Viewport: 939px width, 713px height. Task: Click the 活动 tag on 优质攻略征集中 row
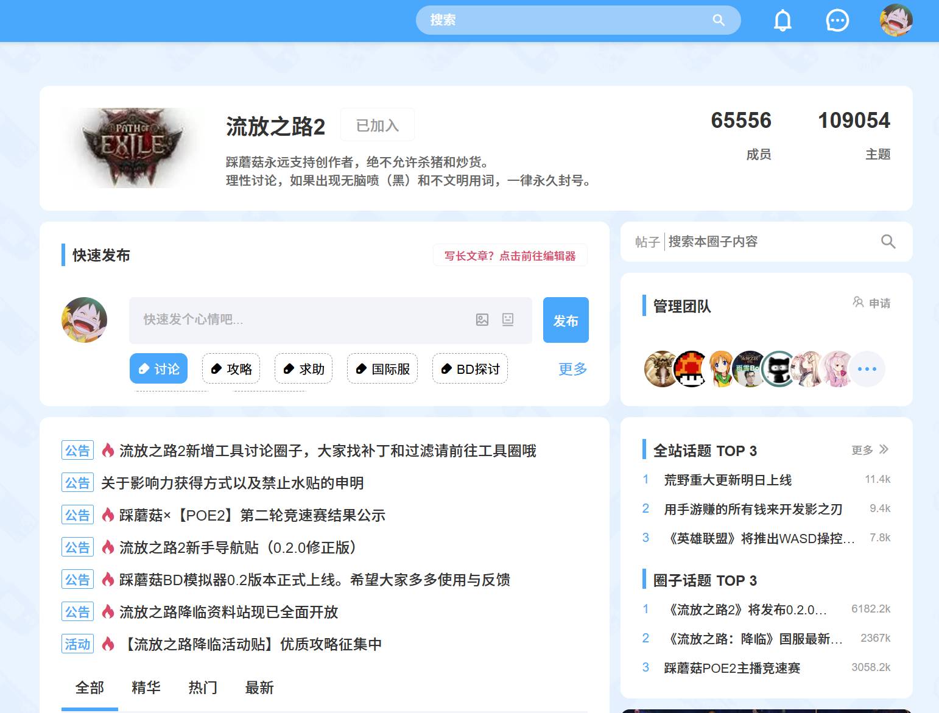[77, 644]
